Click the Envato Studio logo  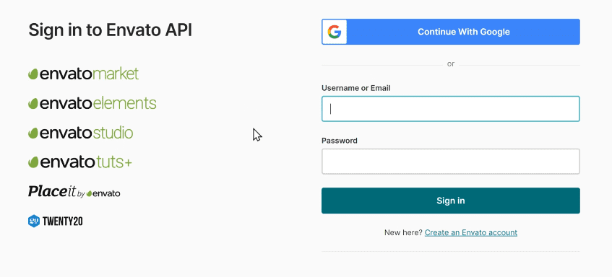pyautogui.click(x=81, y=133)
